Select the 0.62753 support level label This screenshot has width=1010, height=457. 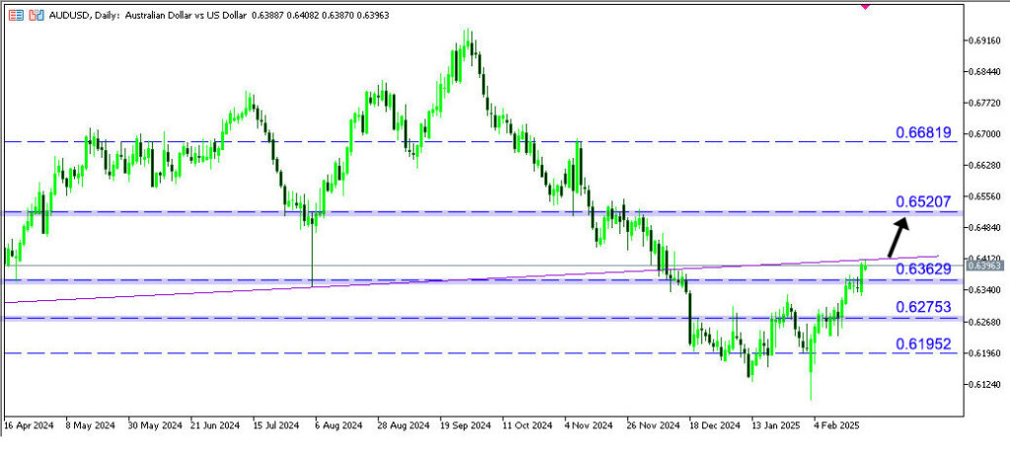click(922, 307)
